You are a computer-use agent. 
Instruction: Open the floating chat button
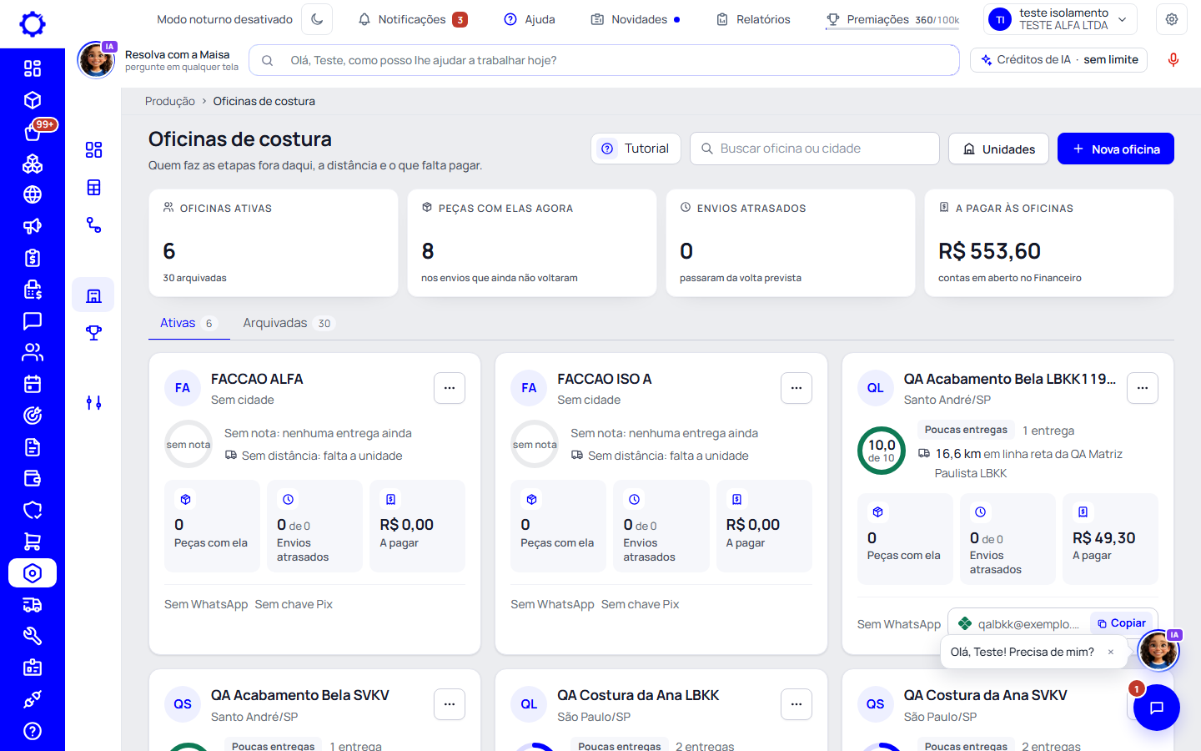pos(1157,708)
